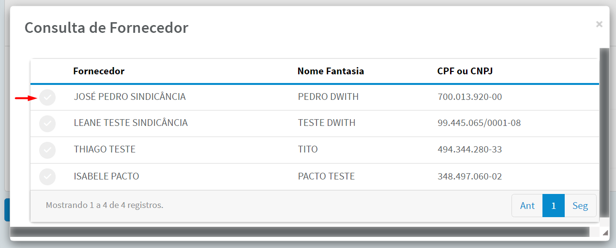Choose the check circle beside THIAGO TESTE
Screen dimensions: 616x248
tap(47, 150)
